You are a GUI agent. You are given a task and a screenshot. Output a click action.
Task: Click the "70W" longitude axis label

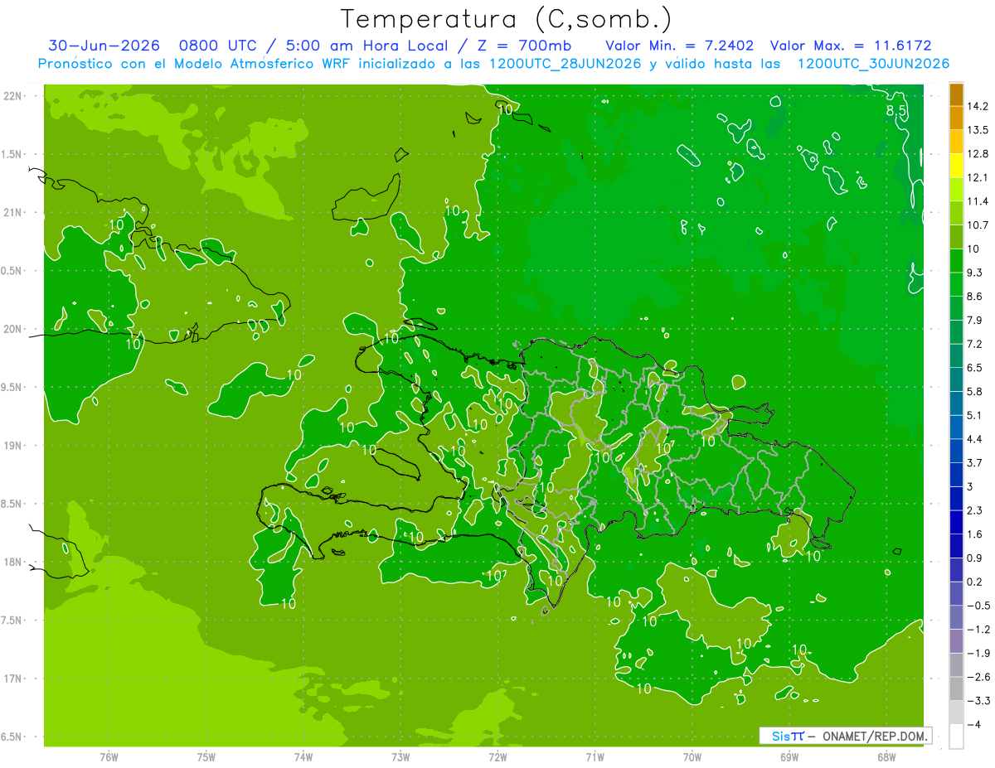pyautogui.click(x=692, y=757)
